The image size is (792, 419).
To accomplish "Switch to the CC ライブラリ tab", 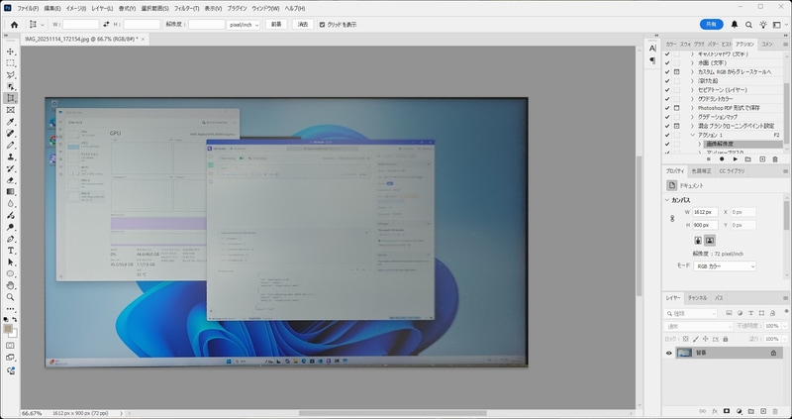I will (x=732, y=170).
